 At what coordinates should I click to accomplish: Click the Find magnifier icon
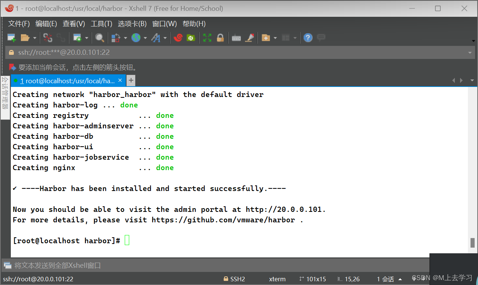click(x=99, y=38)
